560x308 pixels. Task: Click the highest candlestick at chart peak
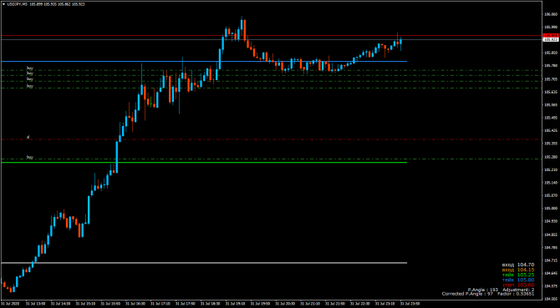(242, 25)
